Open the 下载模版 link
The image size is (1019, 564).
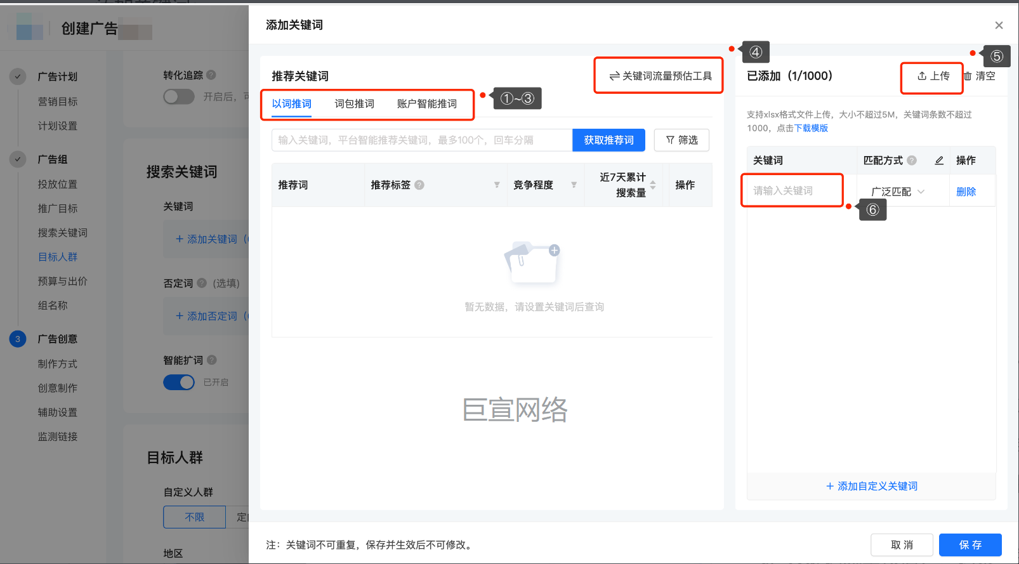[811, 128]
